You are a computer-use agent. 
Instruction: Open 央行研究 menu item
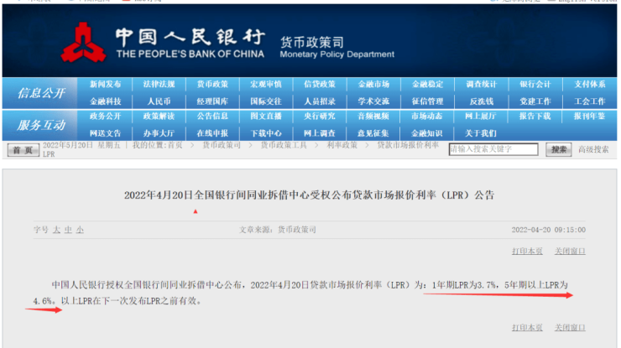click(x=320, y=116)
